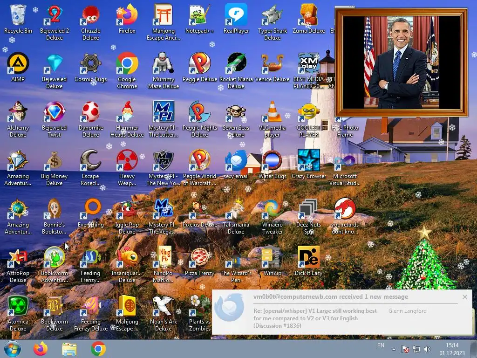
Task: Open Firefox from the taskbar
Action: [x=41, y=349]
